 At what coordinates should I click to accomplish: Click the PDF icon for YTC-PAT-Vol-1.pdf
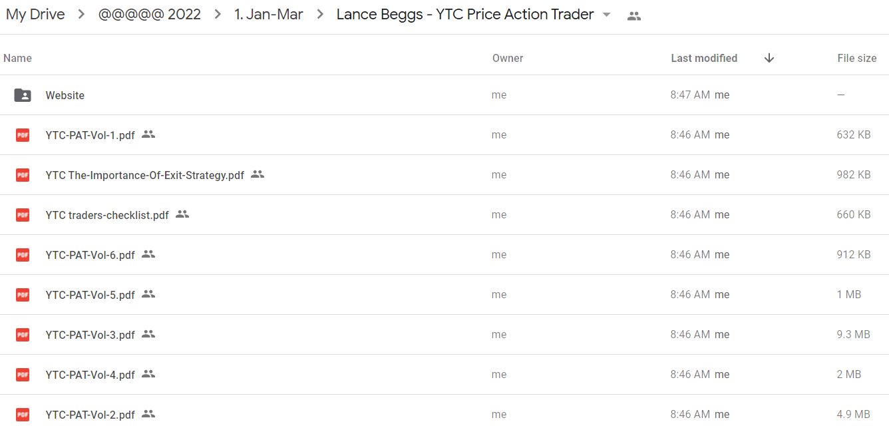coord(23,135)
